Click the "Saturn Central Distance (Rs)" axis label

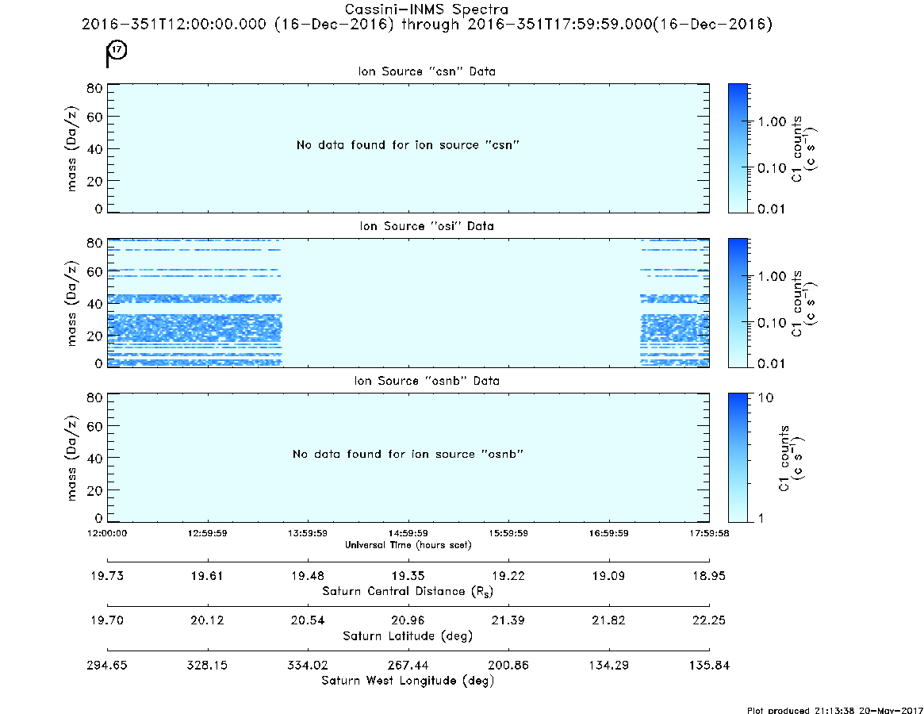(x=408, y=591)
